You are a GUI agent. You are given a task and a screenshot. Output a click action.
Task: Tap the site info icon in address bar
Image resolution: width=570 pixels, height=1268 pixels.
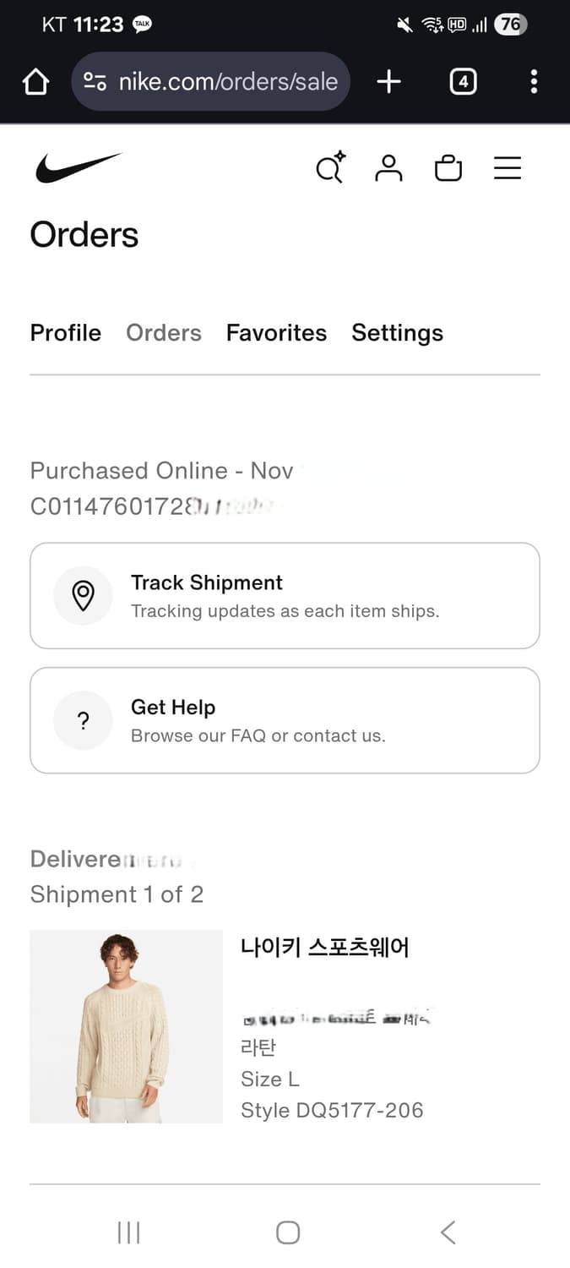[x=95, y=82]
